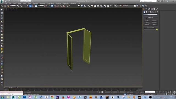The image size is (176, 99).
Task: Click the Key Filters button
Action: [151, 94]
